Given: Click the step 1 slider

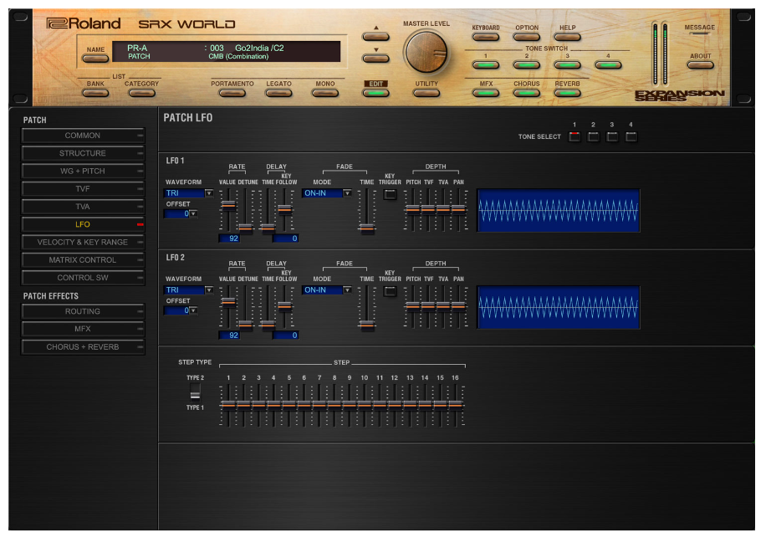Looking at the screenshot, I should 227,405.
